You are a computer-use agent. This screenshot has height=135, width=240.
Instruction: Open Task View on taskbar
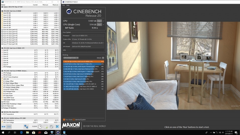[x=15, y=132]
